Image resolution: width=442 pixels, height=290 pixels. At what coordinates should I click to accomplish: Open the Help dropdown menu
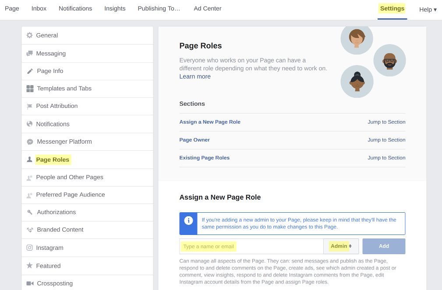pyautogui.click(x=428, y=10)
